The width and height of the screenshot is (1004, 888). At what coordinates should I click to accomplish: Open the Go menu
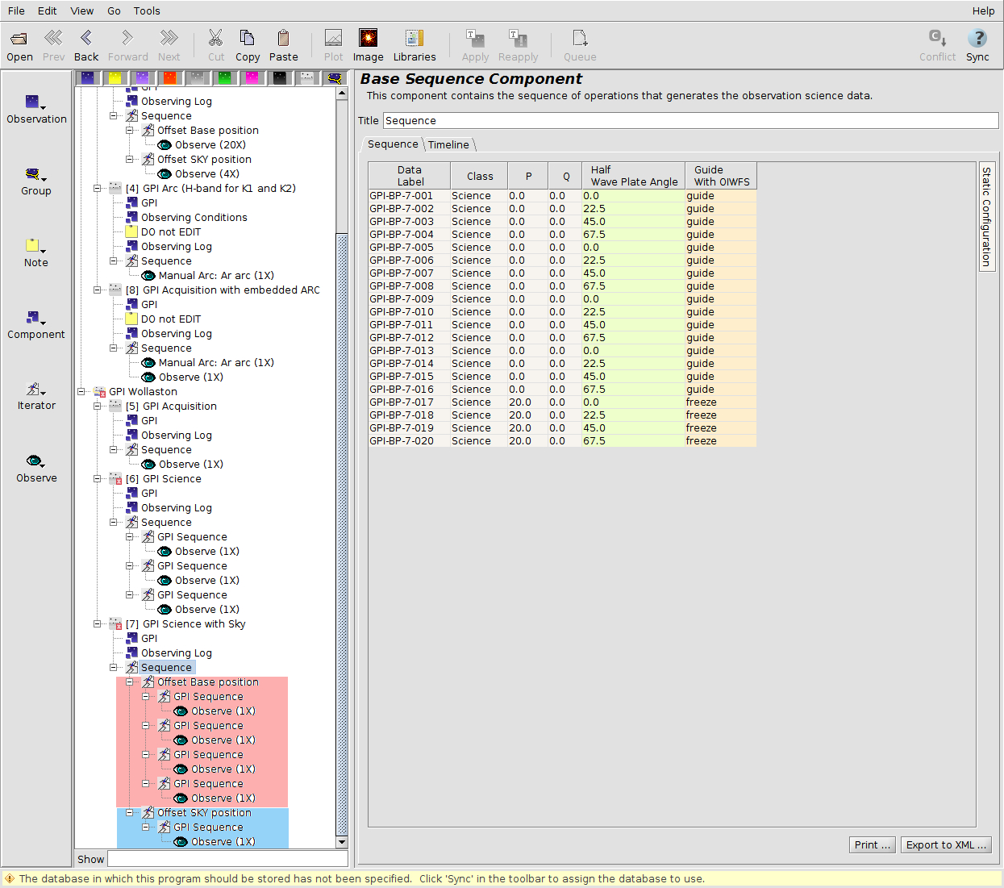tap(115, 11)
